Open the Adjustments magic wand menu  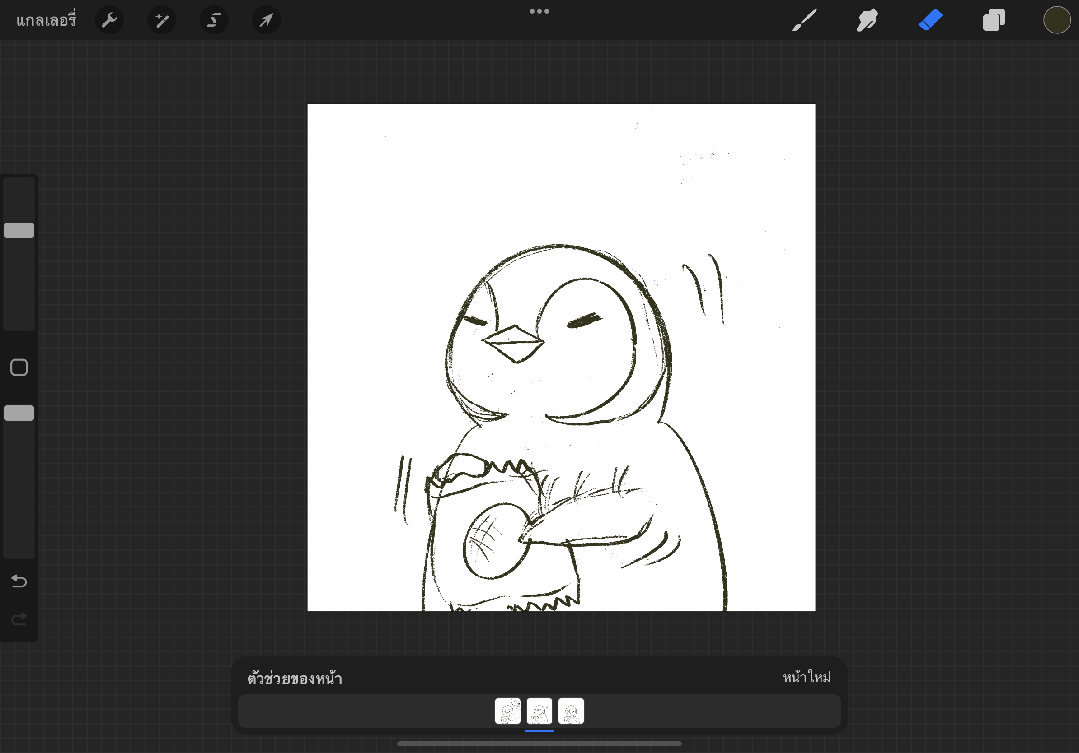coord(162,20)
